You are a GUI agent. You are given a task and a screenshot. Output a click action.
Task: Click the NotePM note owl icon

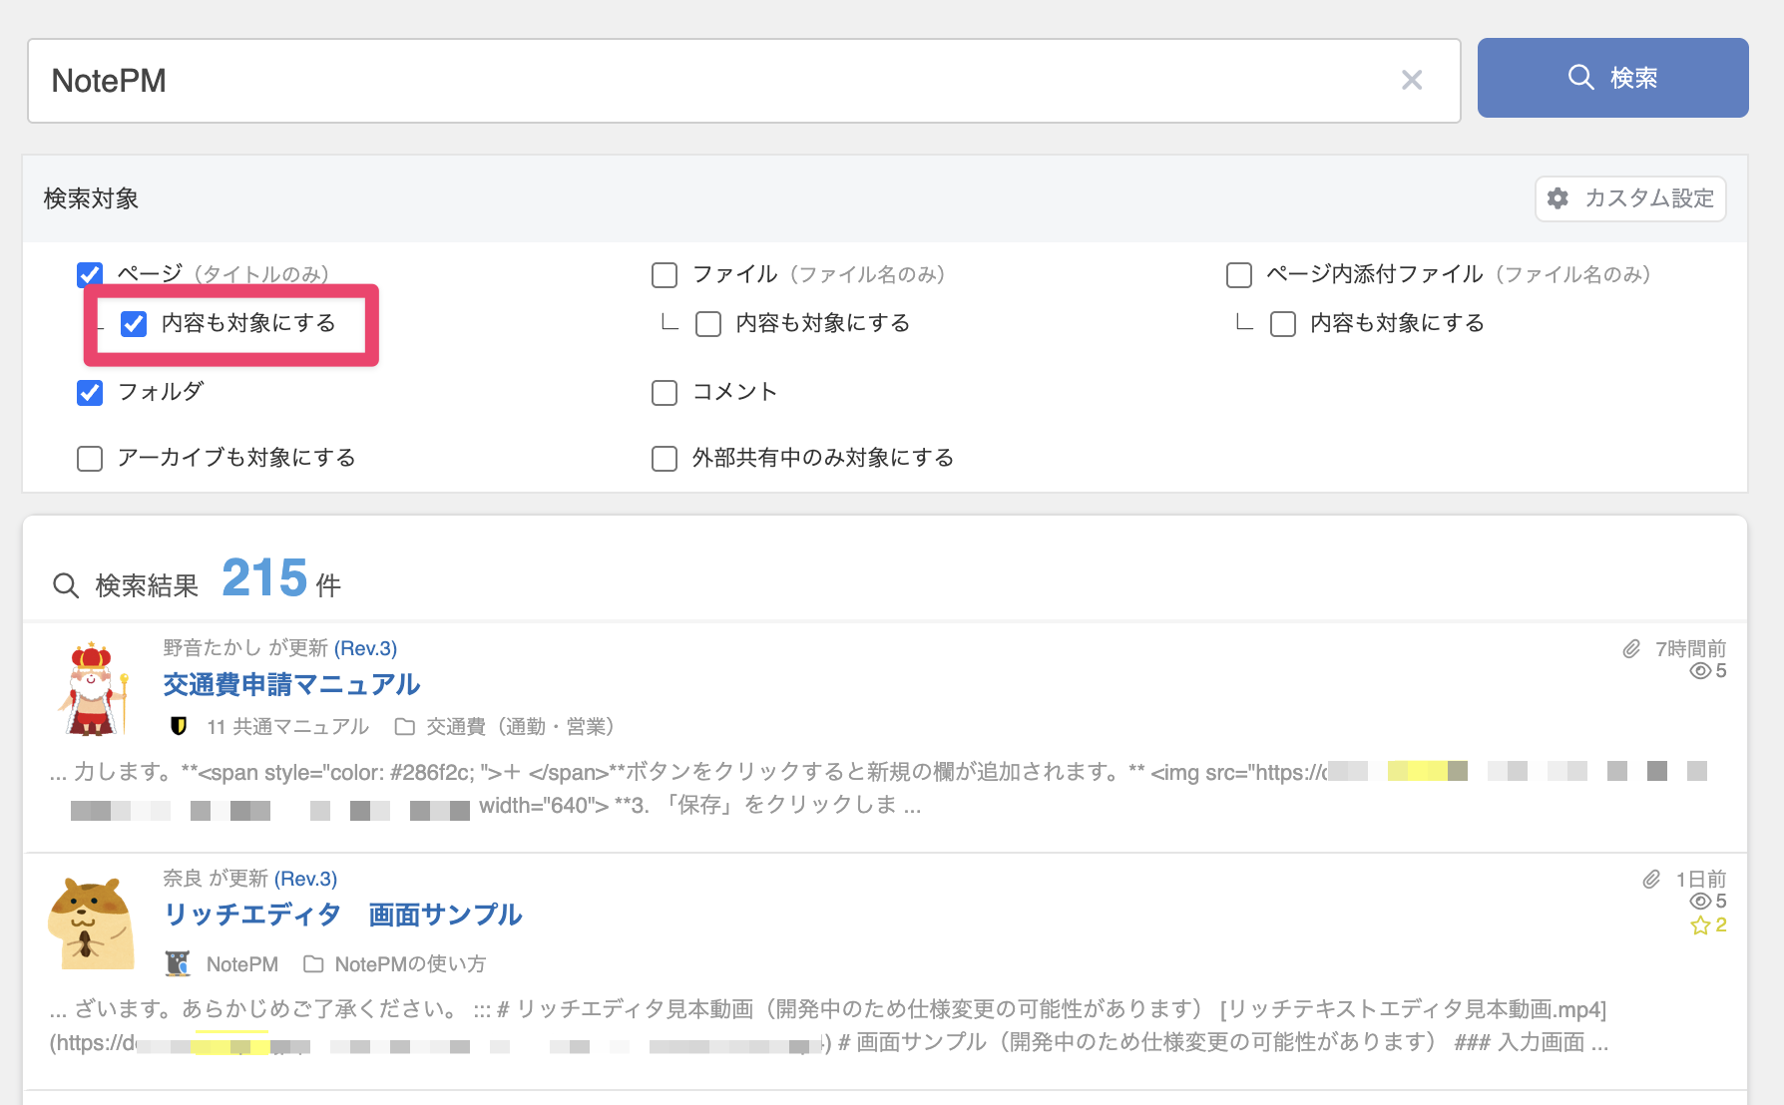[x=178, y=963]
